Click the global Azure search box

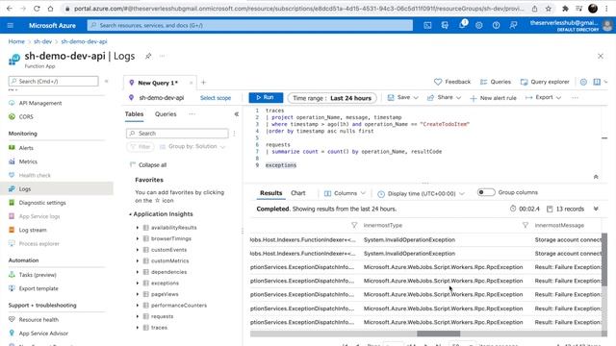[x=250, y=26]
